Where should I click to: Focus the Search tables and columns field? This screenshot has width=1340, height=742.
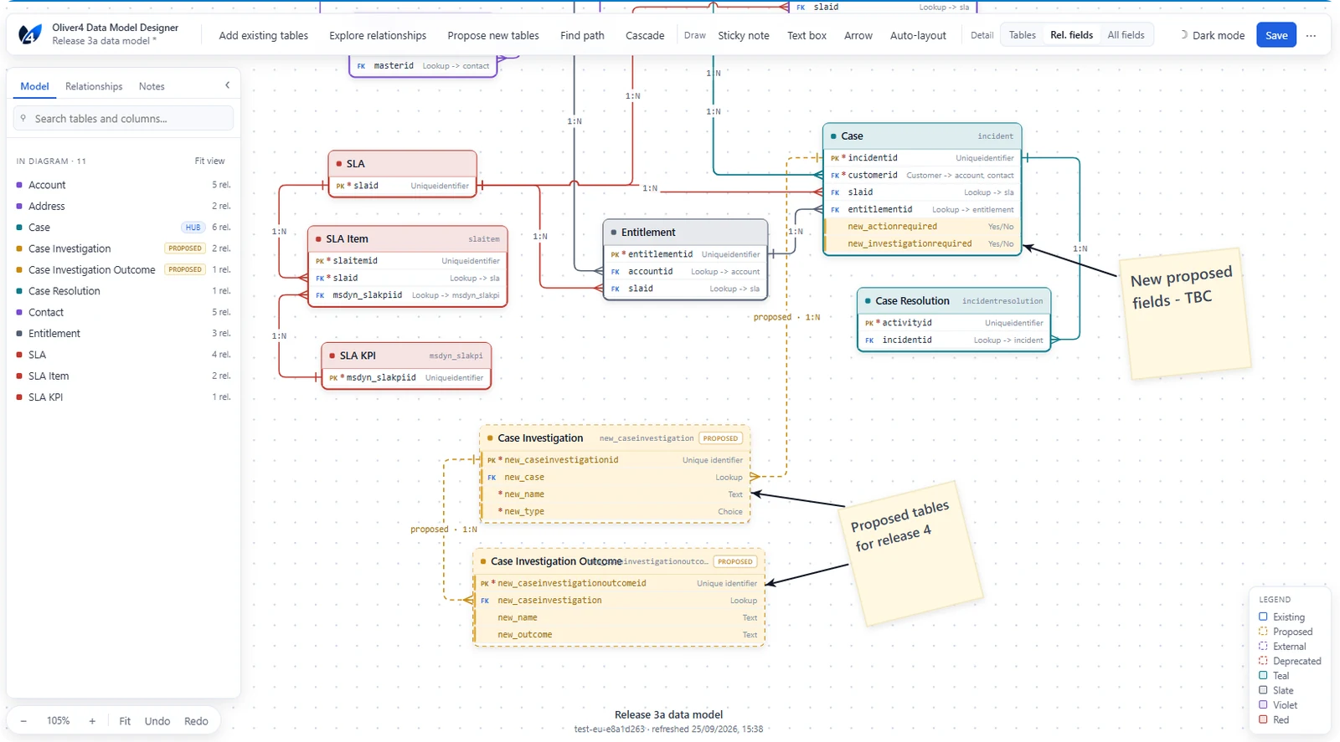(123, 118)
